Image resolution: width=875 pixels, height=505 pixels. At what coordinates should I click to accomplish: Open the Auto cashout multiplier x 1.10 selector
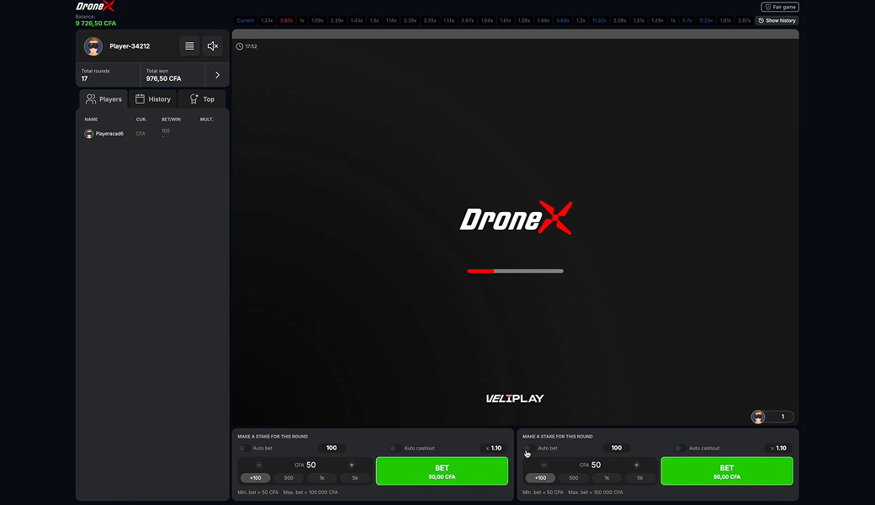pyautogui.click(x=491, y=448)
